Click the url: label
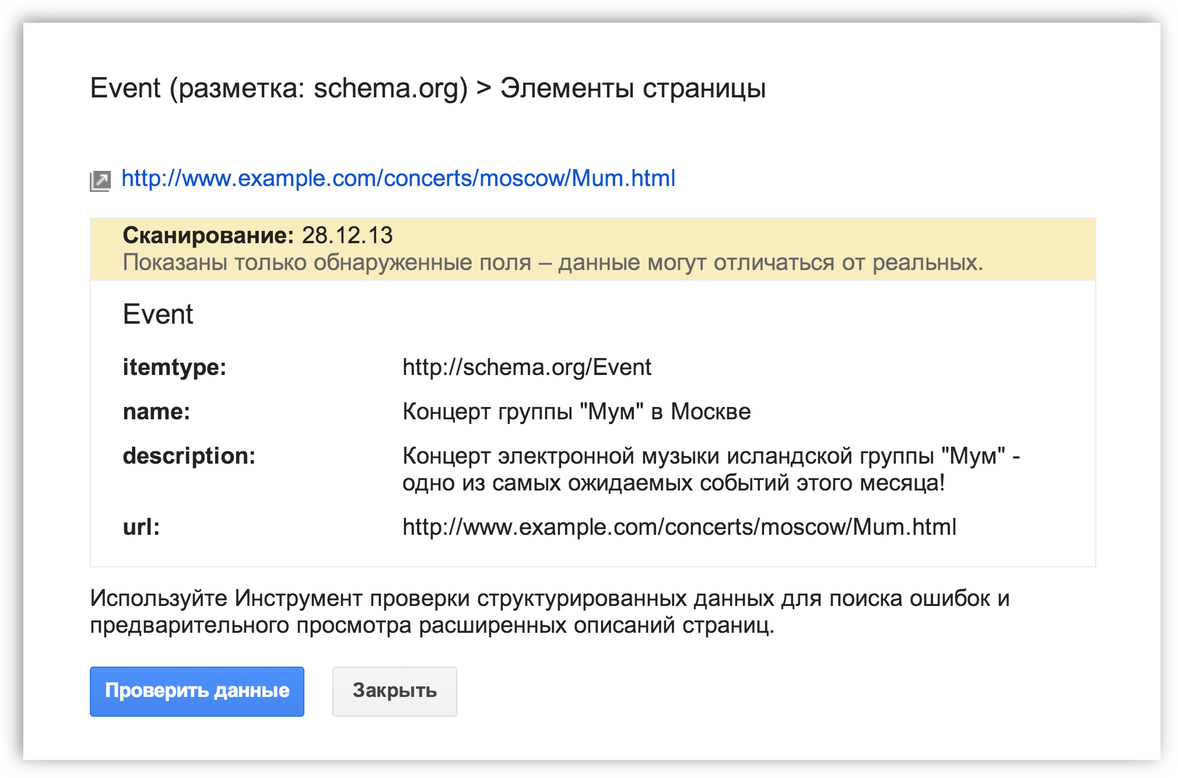This screenshot has width=1178, height=778. coord(142,527)
